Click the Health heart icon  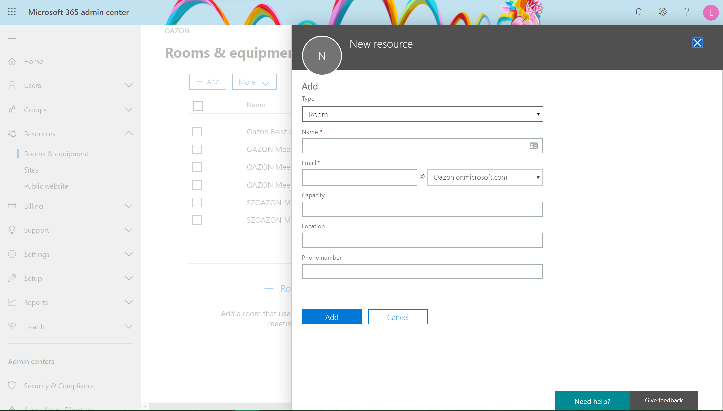pos(12,326)
